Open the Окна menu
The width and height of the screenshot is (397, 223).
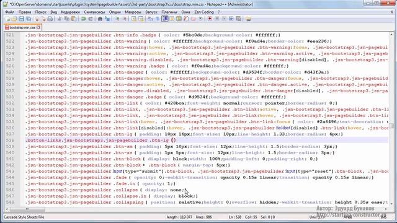(x=185, y=12)
